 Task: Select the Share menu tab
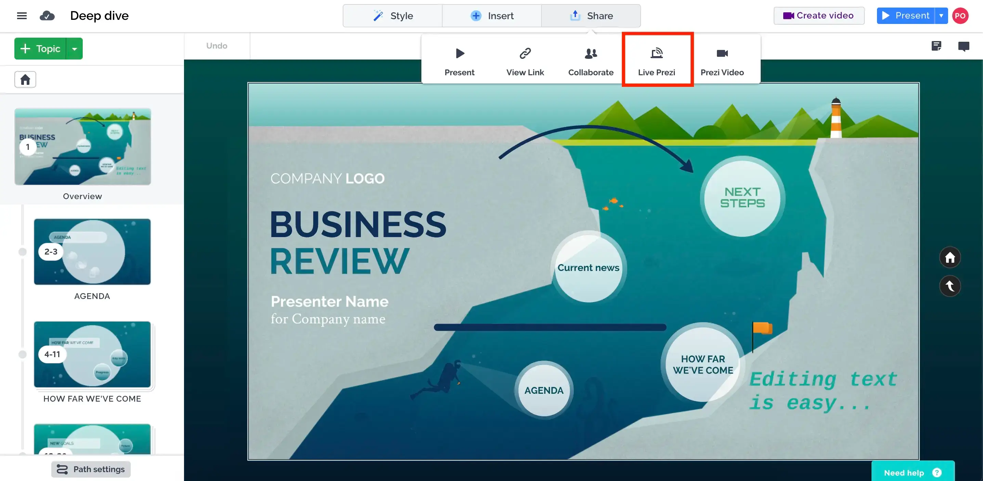(592, 16)
